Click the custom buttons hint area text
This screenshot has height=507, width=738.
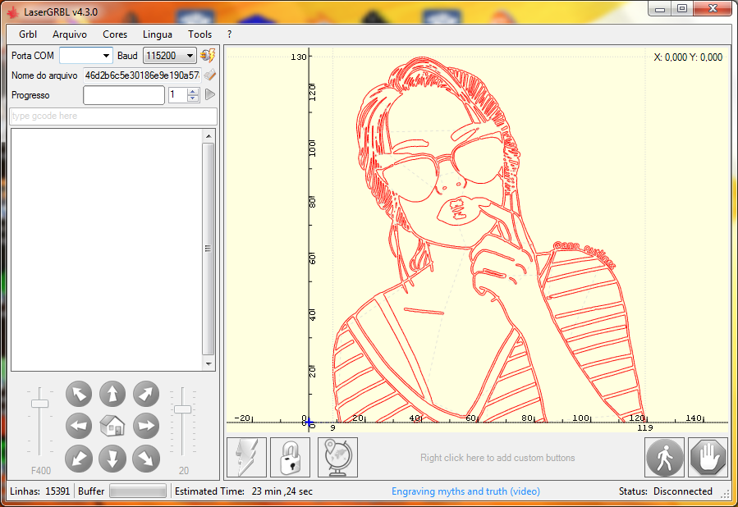pyautogui.click(x=497, y=458)
